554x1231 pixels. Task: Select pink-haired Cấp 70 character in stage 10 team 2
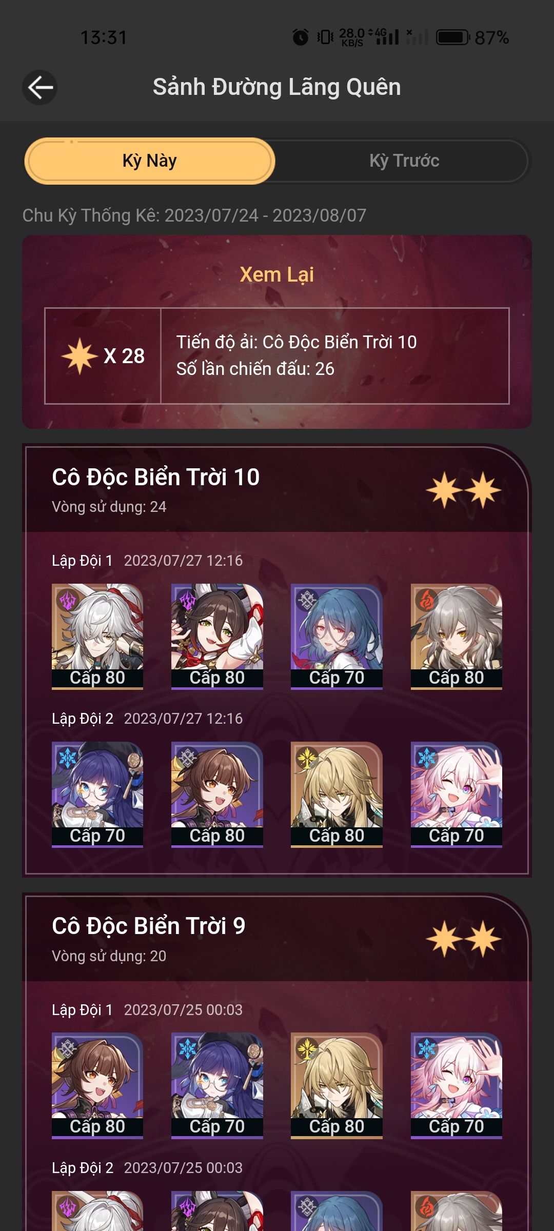click(x=457, y=795)
